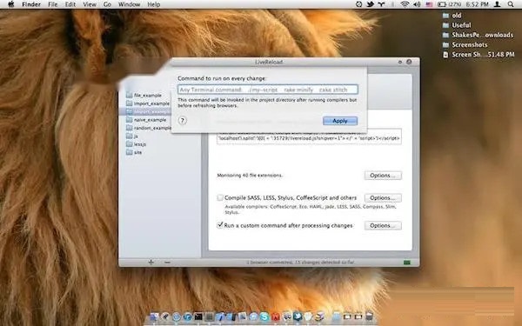Select the 'Useful' folder on the desktop

(457, 25)
